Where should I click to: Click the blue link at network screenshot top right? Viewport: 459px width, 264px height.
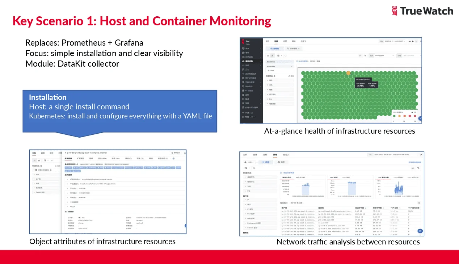click(414, 162)
